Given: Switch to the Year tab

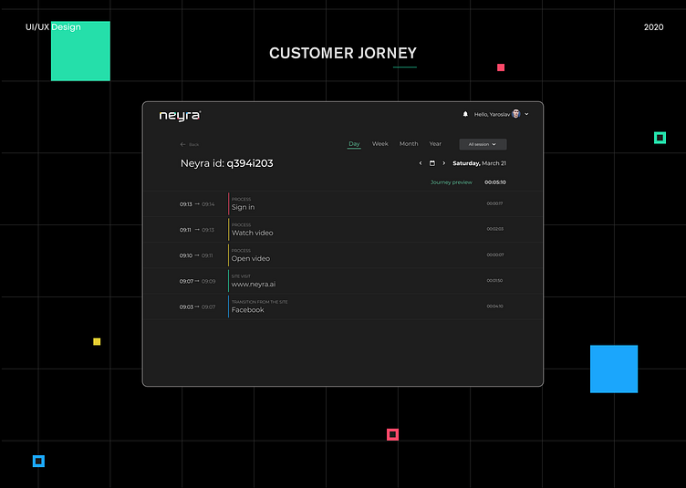Looking at the screenshot, I should coord(435,144).
